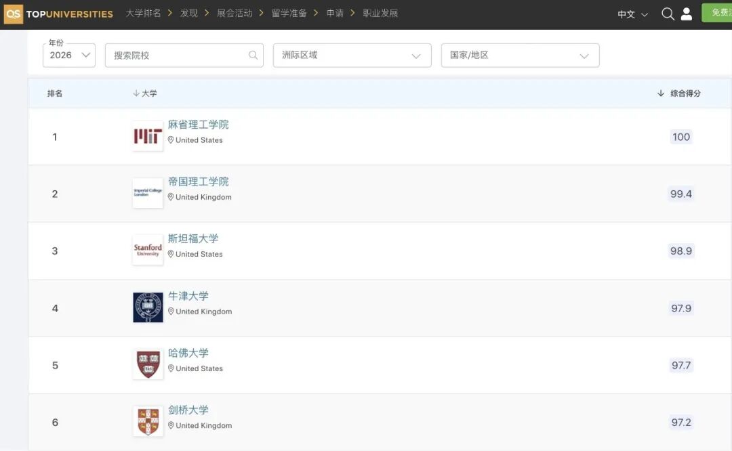
Task: Open the 展会活动 navigation menu
Action: (x=235, y=13)
